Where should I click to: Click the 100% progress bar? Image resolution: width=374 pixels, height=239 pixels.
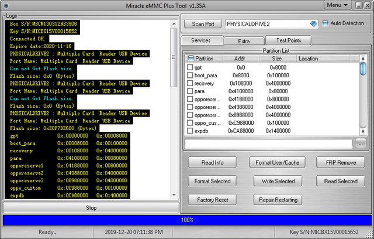187,220
